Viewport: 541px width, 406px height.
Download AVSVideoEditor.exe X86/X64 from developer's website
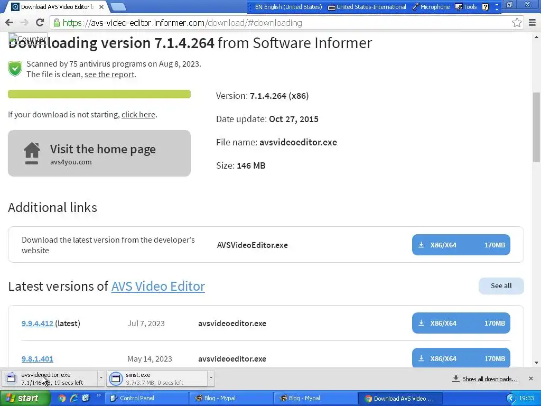click(x=461, y=245)
